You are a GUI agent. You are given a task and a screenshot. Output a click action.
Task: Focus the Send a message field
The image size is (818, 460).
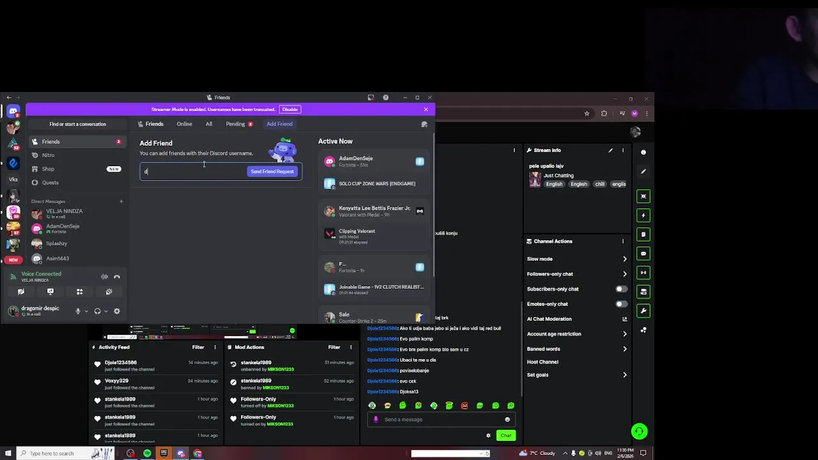[x=442, y=420]
